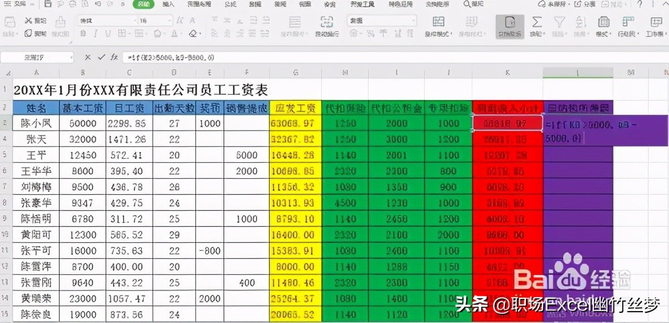Image resolution: width=669 pixels, height=323 pixels.
Task: Click the Format cells icon in ribbon
Action: click(603, 22)
